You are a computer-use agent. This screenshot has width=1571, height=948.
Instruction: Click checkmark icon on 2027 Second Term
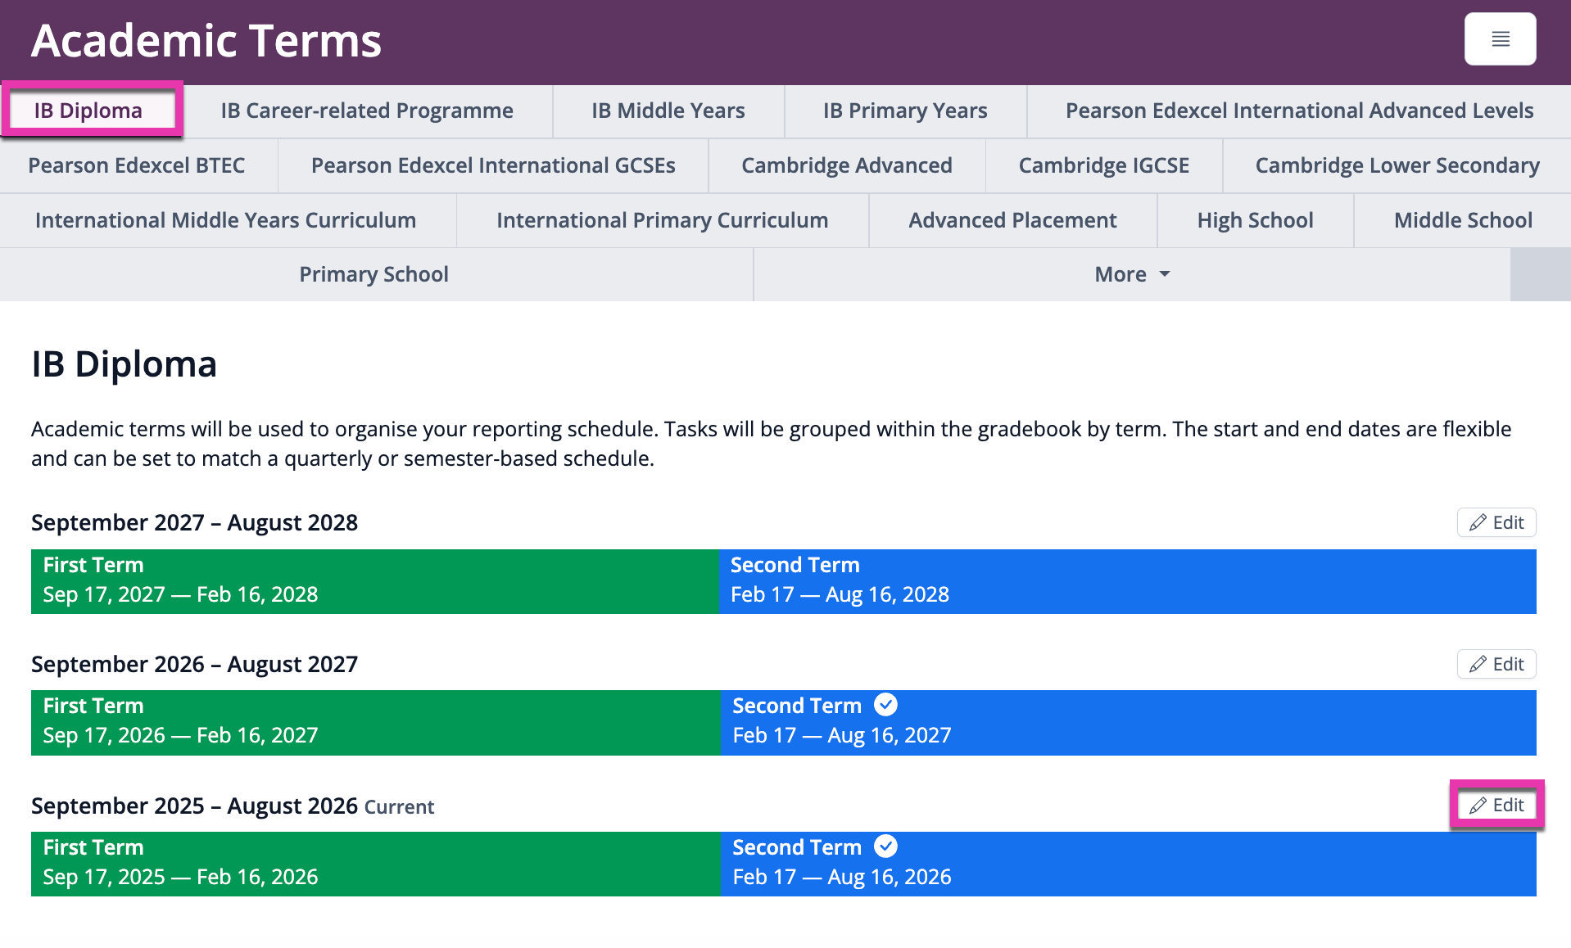885,705
